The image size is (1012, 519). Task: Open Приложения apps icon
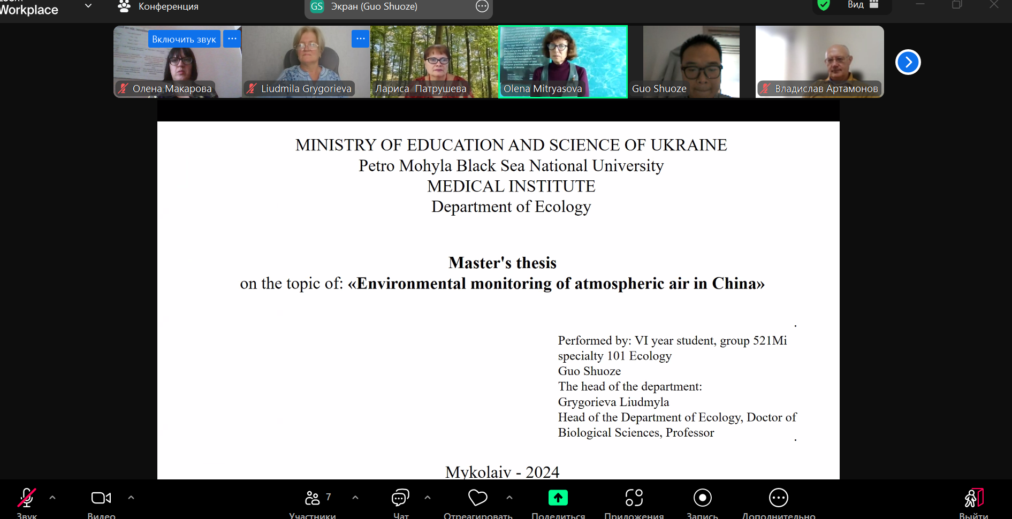coord(634,498)
